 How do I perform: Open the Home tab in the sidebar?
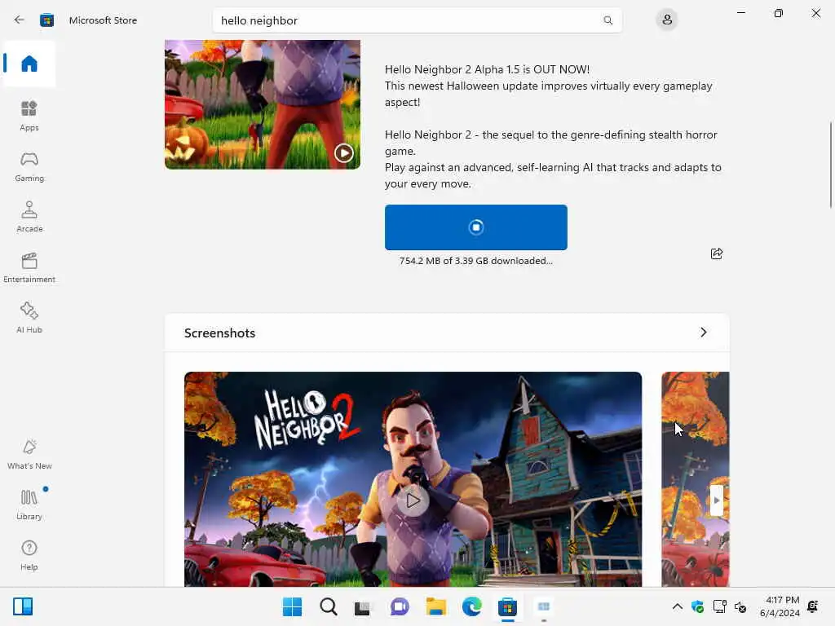[x=29, y=64]
